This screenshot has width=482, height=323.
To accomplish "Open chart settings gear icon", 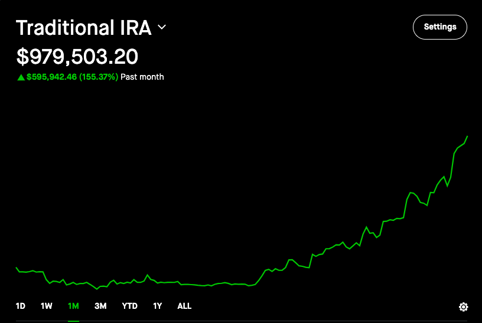I will (x=463, y=306).
